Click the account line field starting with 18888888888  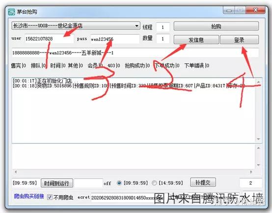[x=136, y=53]
